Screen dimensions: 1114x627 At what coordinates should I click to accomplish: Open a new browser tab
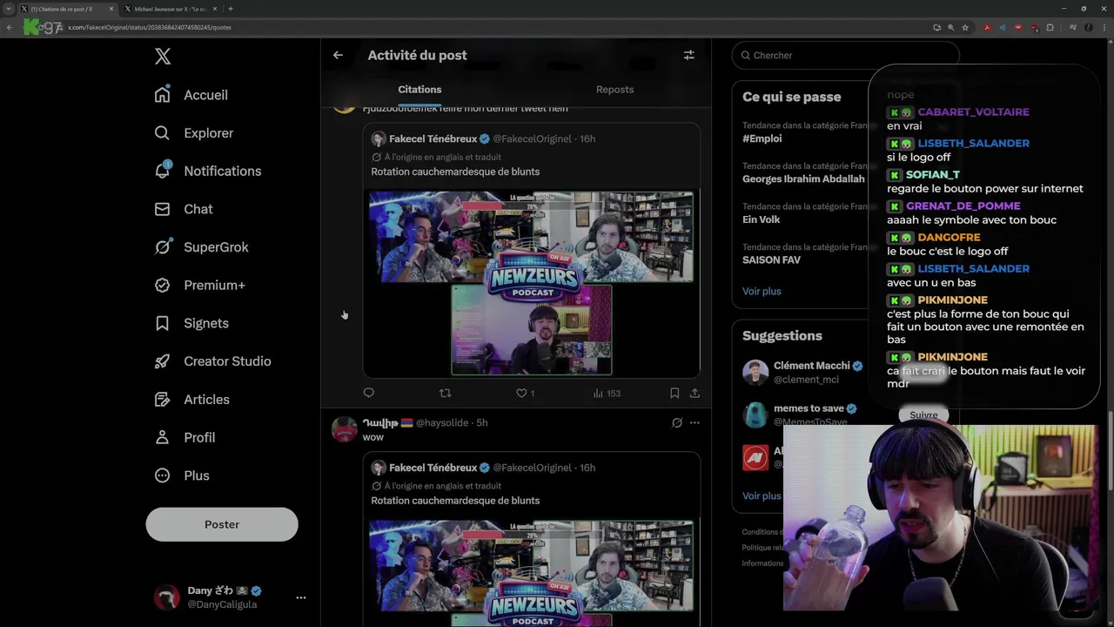231,9
